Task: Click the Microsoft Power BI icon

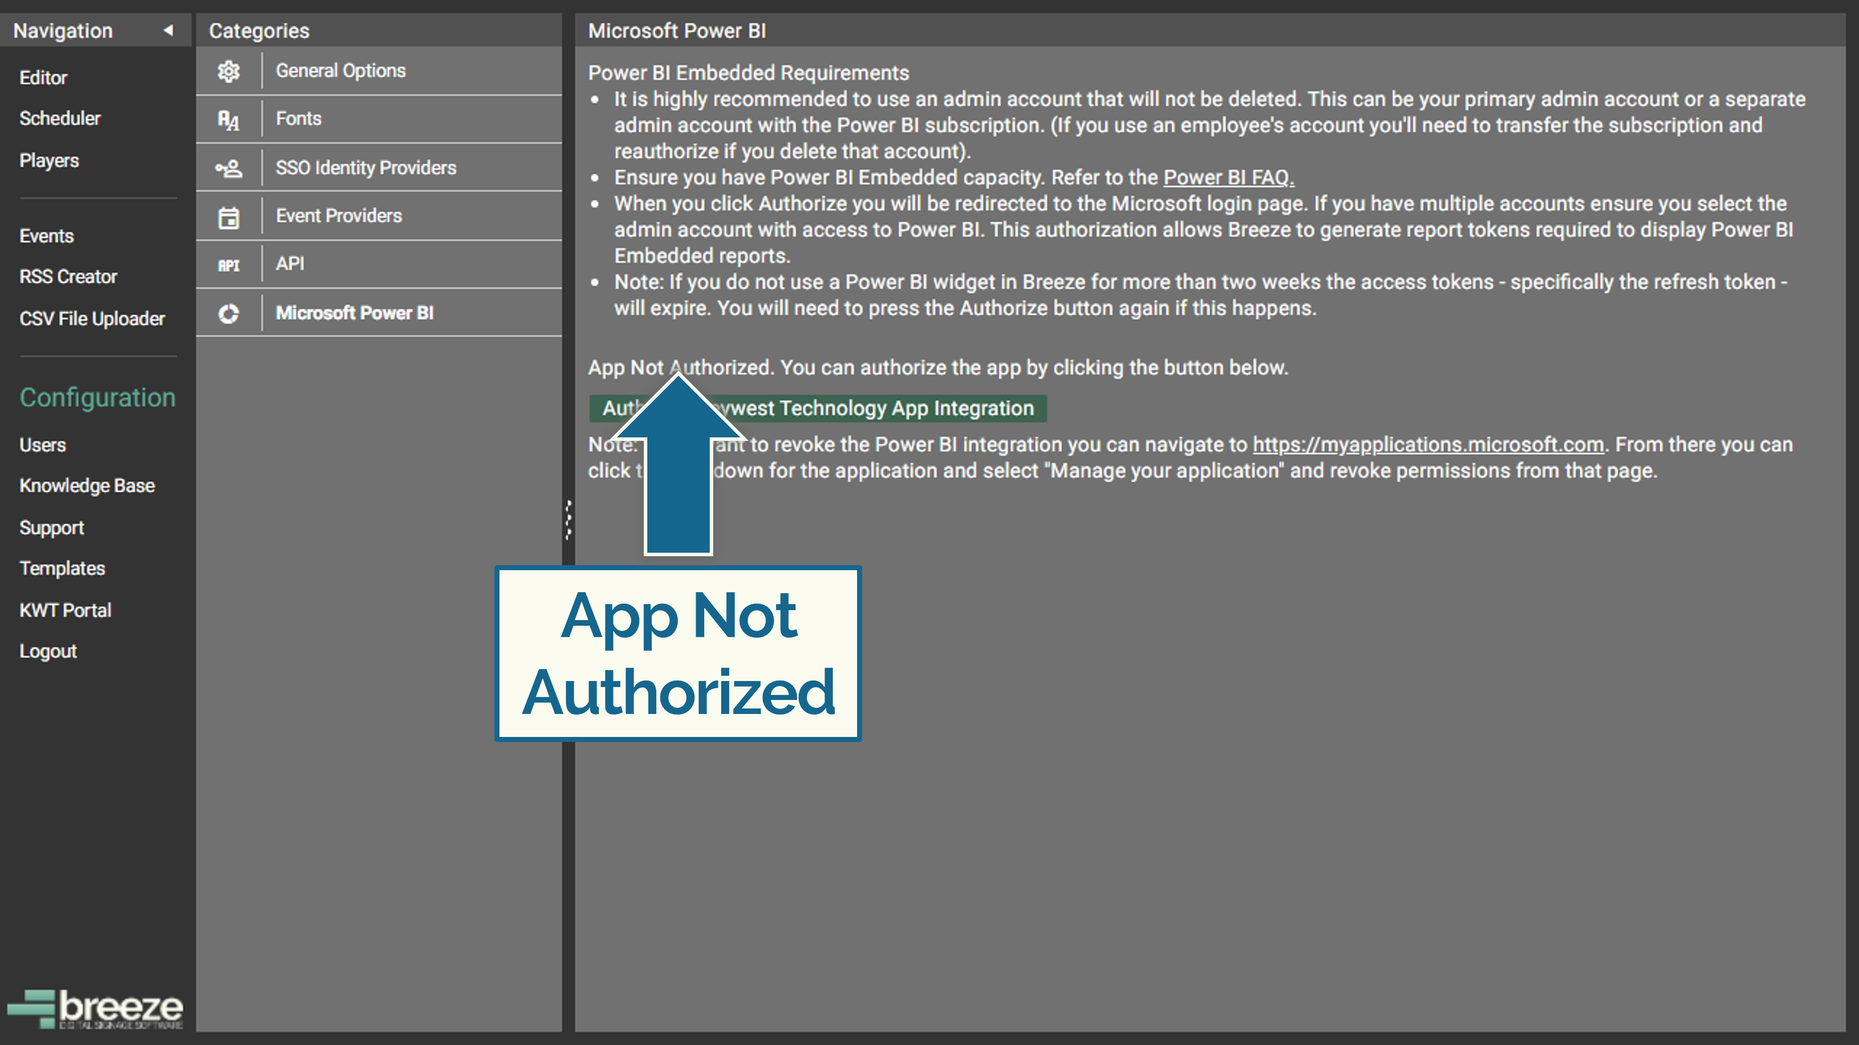Action: coord(229,314)
